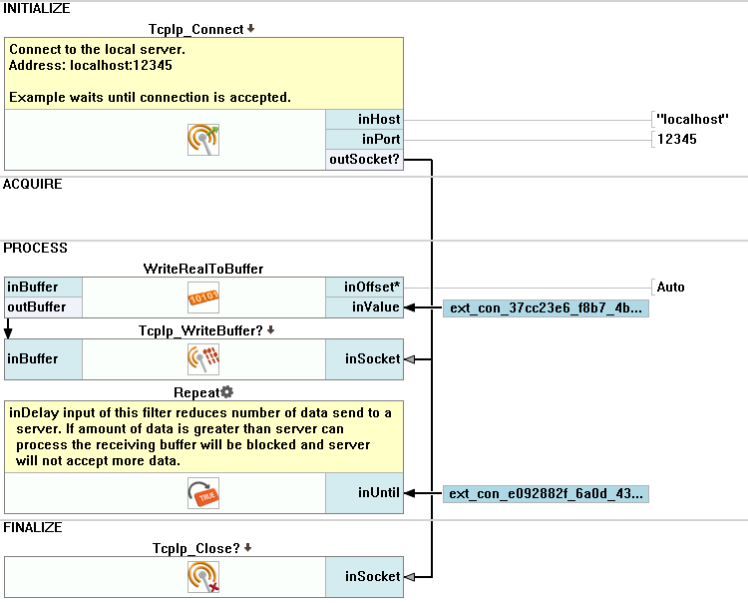Click the WriteRealToBuffer binary icon
748x603 pixels.
(203, 297)
